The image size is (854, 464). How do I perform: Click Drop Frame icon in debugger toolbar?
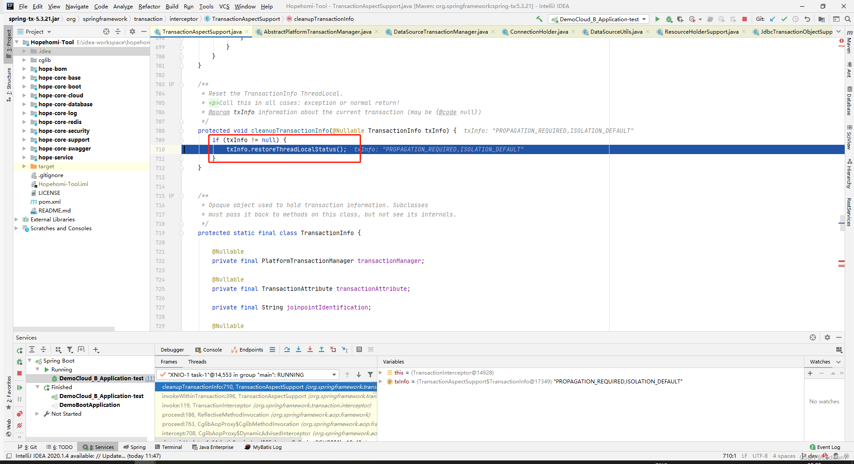(x=333, y=349)
